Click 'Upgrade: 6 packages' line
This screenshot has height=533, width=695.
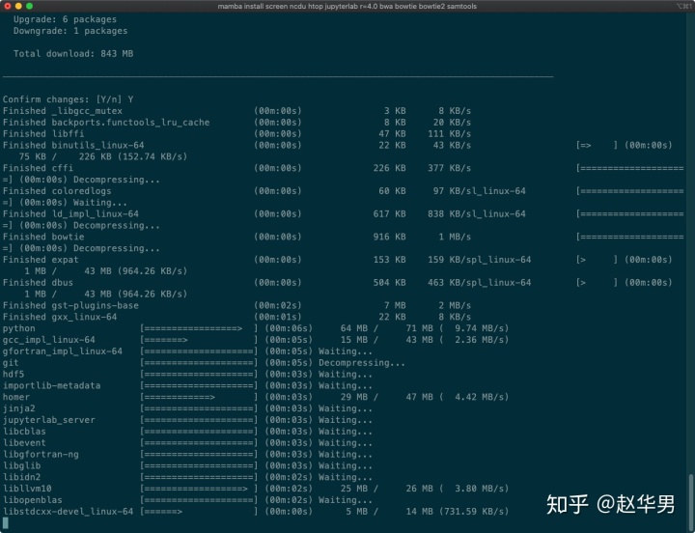[x=65, y=19]
